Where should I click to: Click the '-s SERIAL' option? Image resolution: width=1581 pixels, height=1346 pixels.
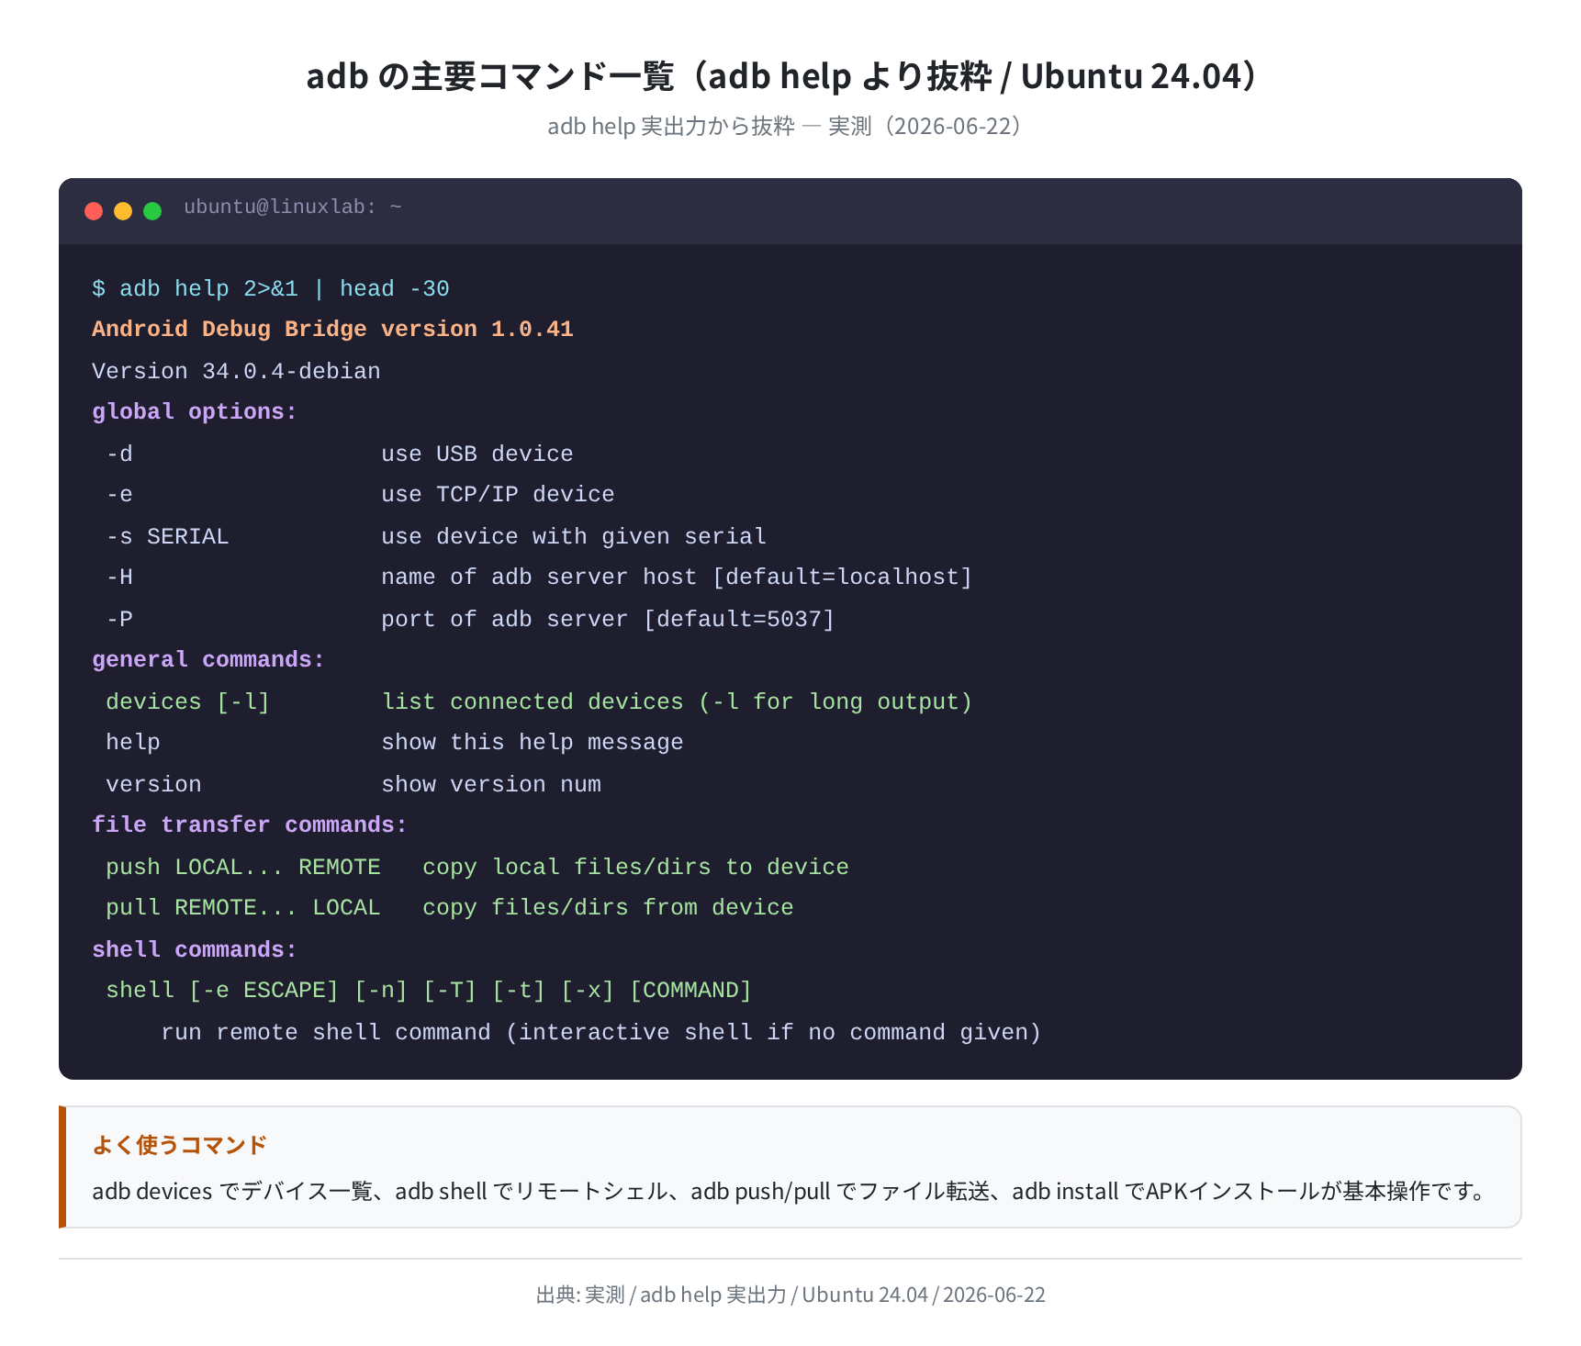[167, 536]
